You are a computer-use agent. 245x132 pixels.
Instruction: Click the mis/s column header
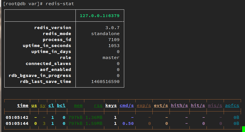pos(215,105)
